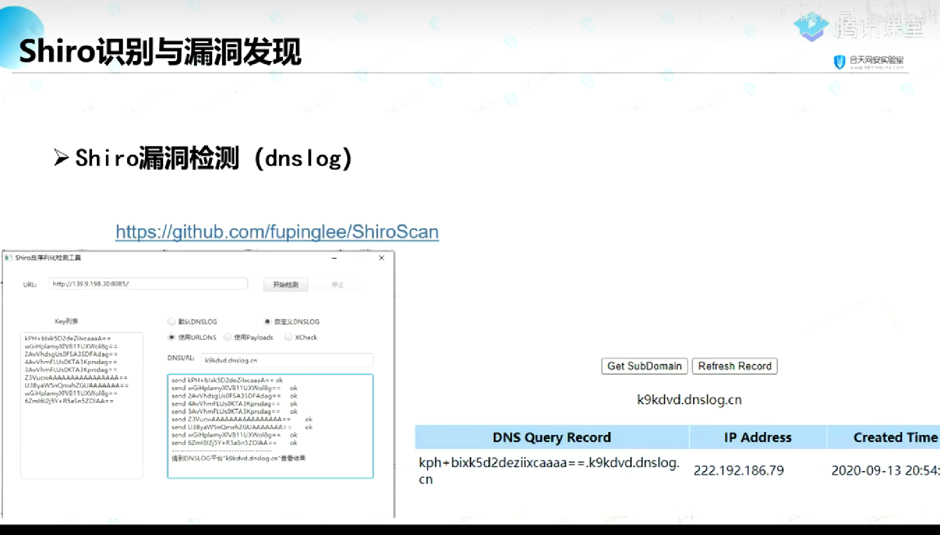Select the 3AvVhmFL key in the Key list
This screenshot has height=535, width=940.
pyautogui.click(x=71, y=370)
